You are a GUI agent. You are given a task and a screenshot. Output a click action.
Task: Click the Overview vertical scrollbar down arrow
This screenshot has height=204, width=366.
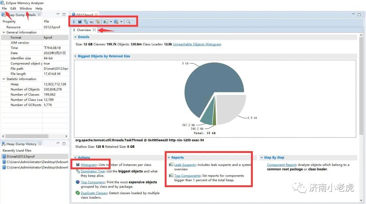[x=361, y=200]
